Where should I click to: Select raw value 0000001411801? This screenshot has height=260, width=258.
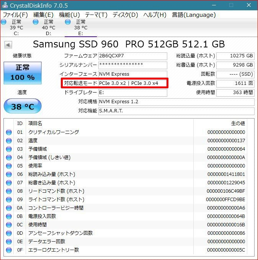(x=226, y=174)
